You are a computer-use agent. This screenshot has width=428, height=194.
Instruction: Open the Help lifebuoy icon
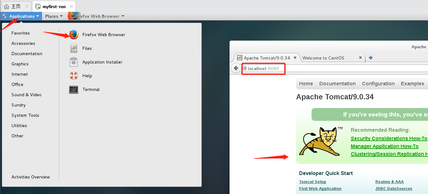pos(73,76)
